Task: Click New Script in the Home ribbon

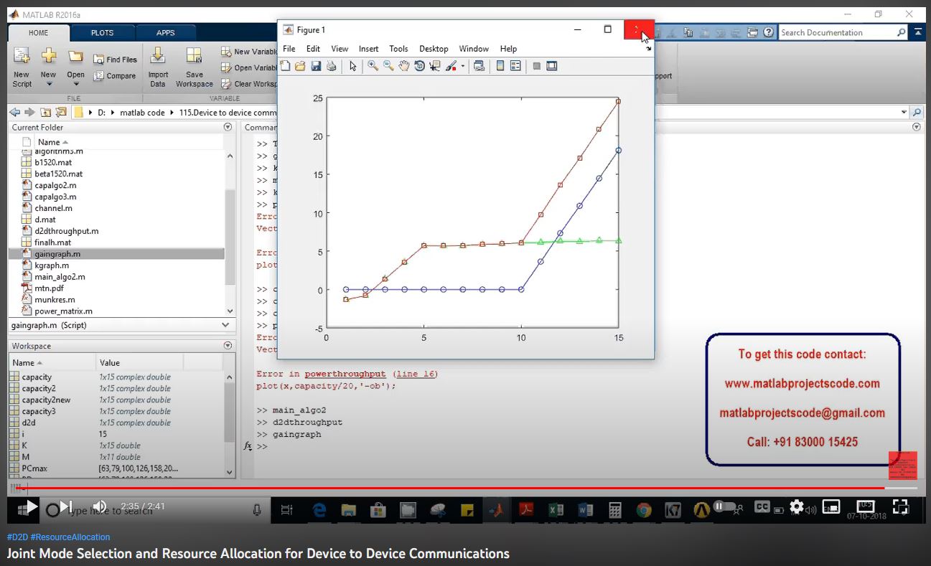Action: pyautogui.click(x=22, y=67)
